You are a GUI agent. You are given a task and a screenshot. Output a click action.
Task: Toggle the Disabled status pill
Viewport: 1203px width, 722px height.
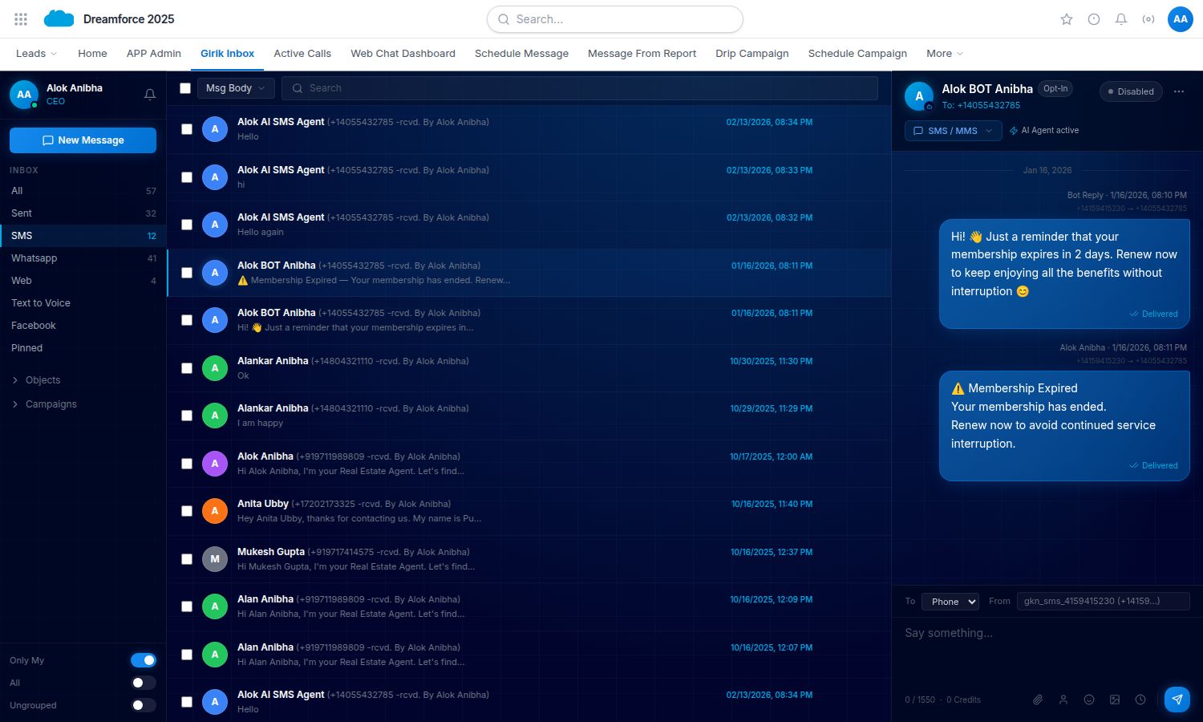coord(1131,91)
